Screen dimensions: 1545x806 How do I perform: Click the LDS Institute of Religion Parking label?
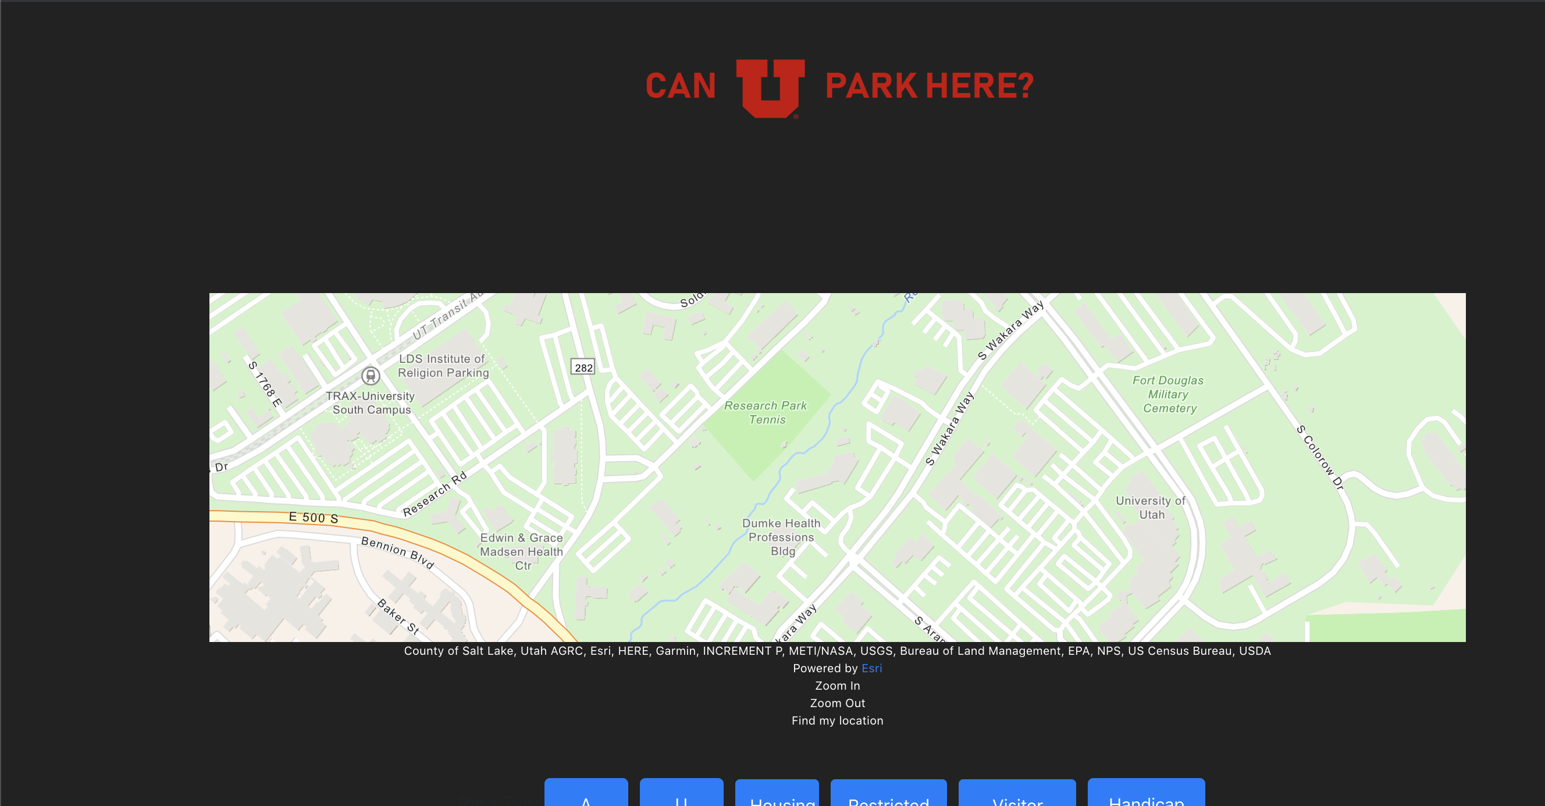coord(443,366)
